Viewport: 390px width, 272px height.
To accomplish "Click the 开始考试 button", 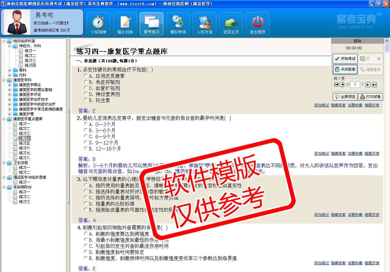I will [345, 59].
